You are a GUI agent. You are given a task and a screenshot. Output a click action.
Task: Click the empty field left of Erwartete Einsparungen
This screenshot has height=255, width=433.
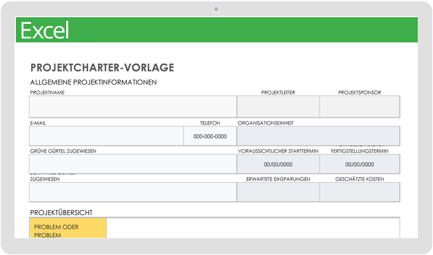coord(133,192)
